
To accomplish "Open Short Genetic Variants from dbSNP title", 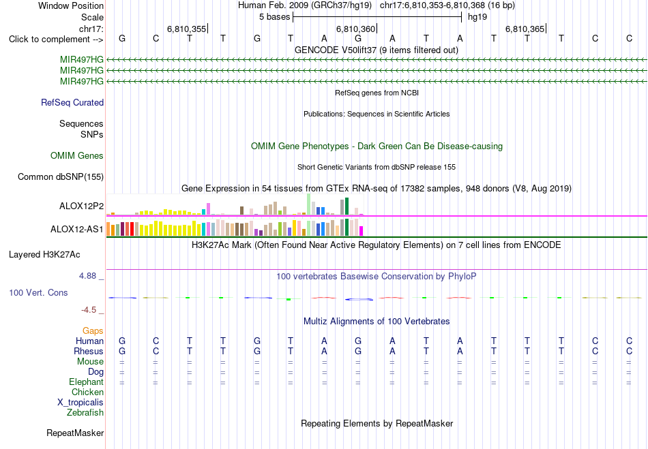I will pyautogui.click(x=377, y=167).
